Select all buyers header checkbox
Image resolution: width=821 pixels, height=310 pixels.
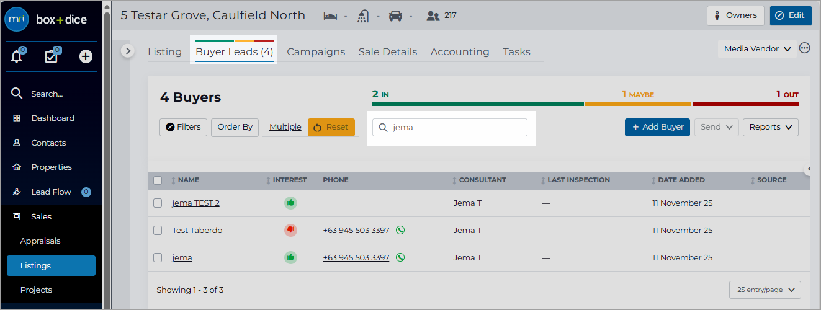(x=158, y=180)
